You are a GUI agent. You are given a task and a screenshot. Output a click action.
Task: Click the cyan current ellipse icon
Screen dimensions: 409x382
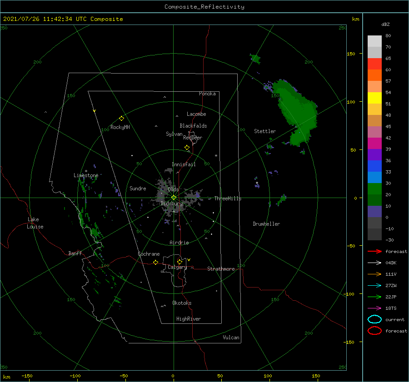point(374,319)
